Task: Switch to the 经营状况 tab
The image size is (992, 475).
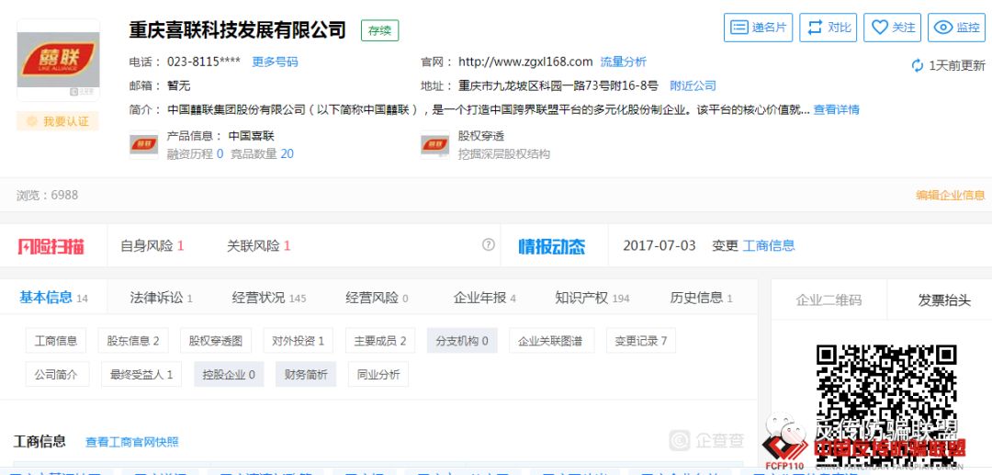Action: pyautogui.click(x=269, y=298)
